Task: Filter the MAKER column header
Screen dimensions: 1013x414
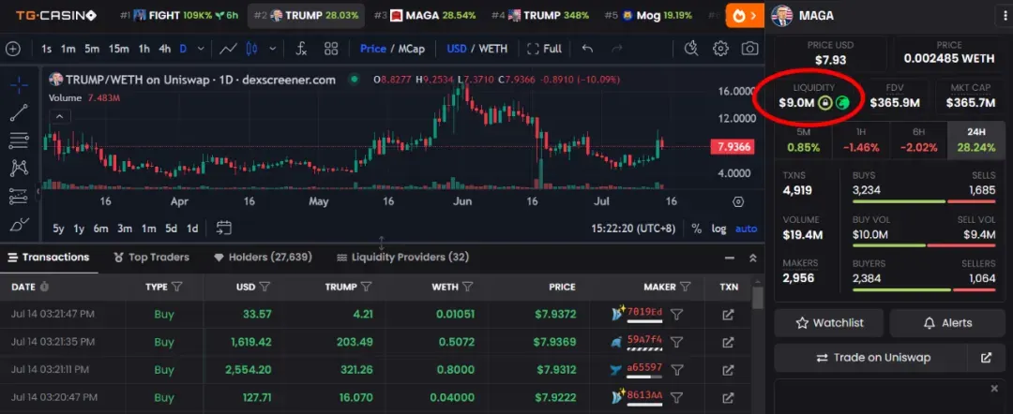Action: click(686, 287)
